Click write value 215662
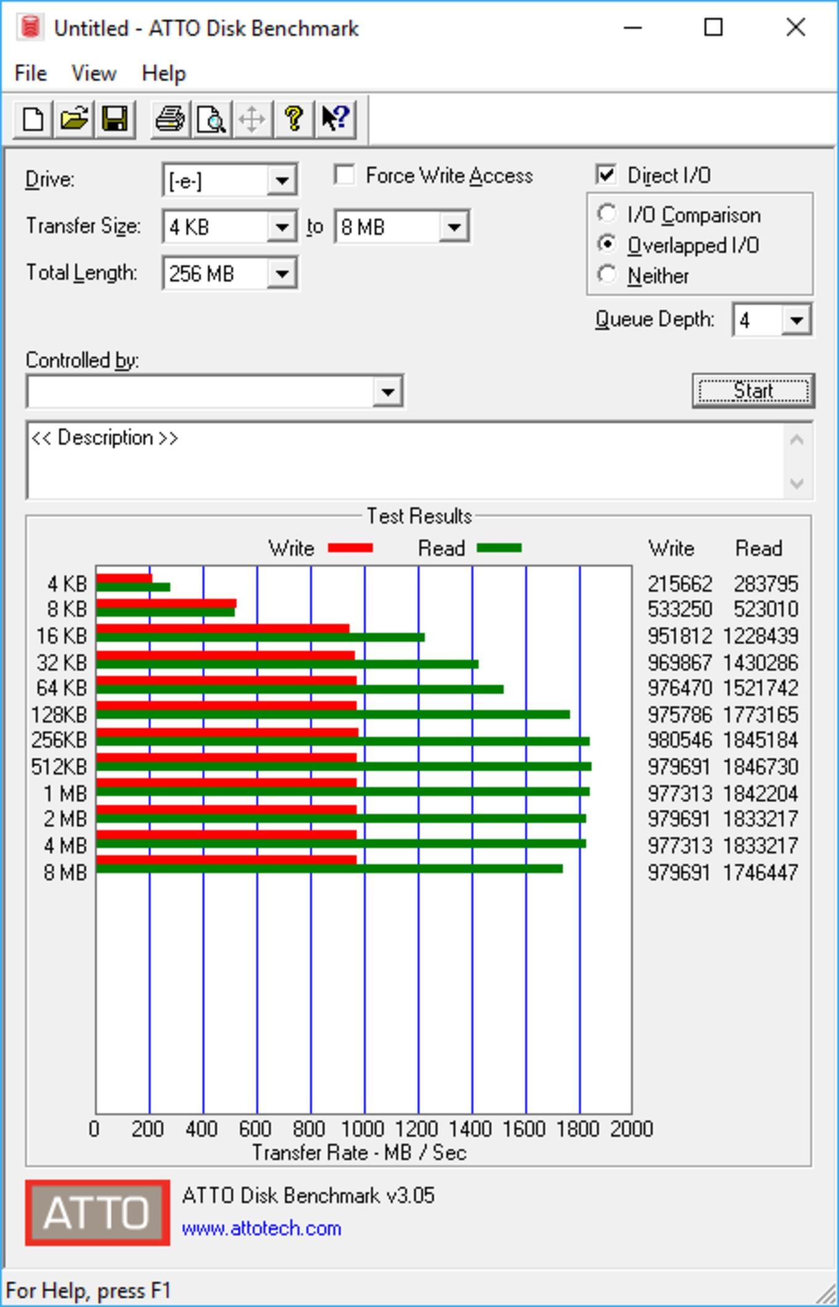Screen dimensions: 839x1307 [680, 584]
